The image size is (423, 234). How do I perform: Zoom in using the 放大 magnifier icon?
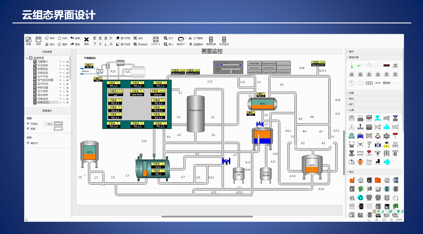click(x=166, y=38)
